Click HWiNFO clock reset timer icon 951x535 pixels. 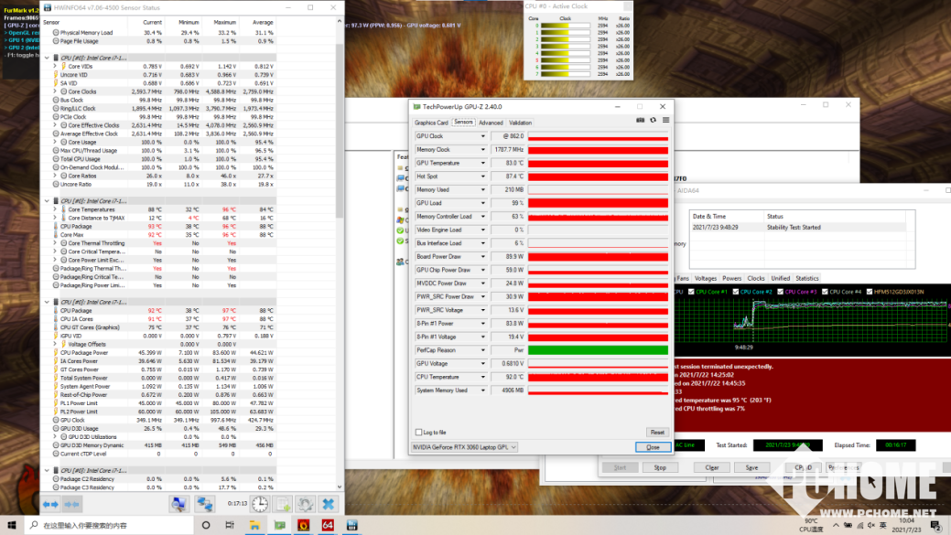pos(260,504)
